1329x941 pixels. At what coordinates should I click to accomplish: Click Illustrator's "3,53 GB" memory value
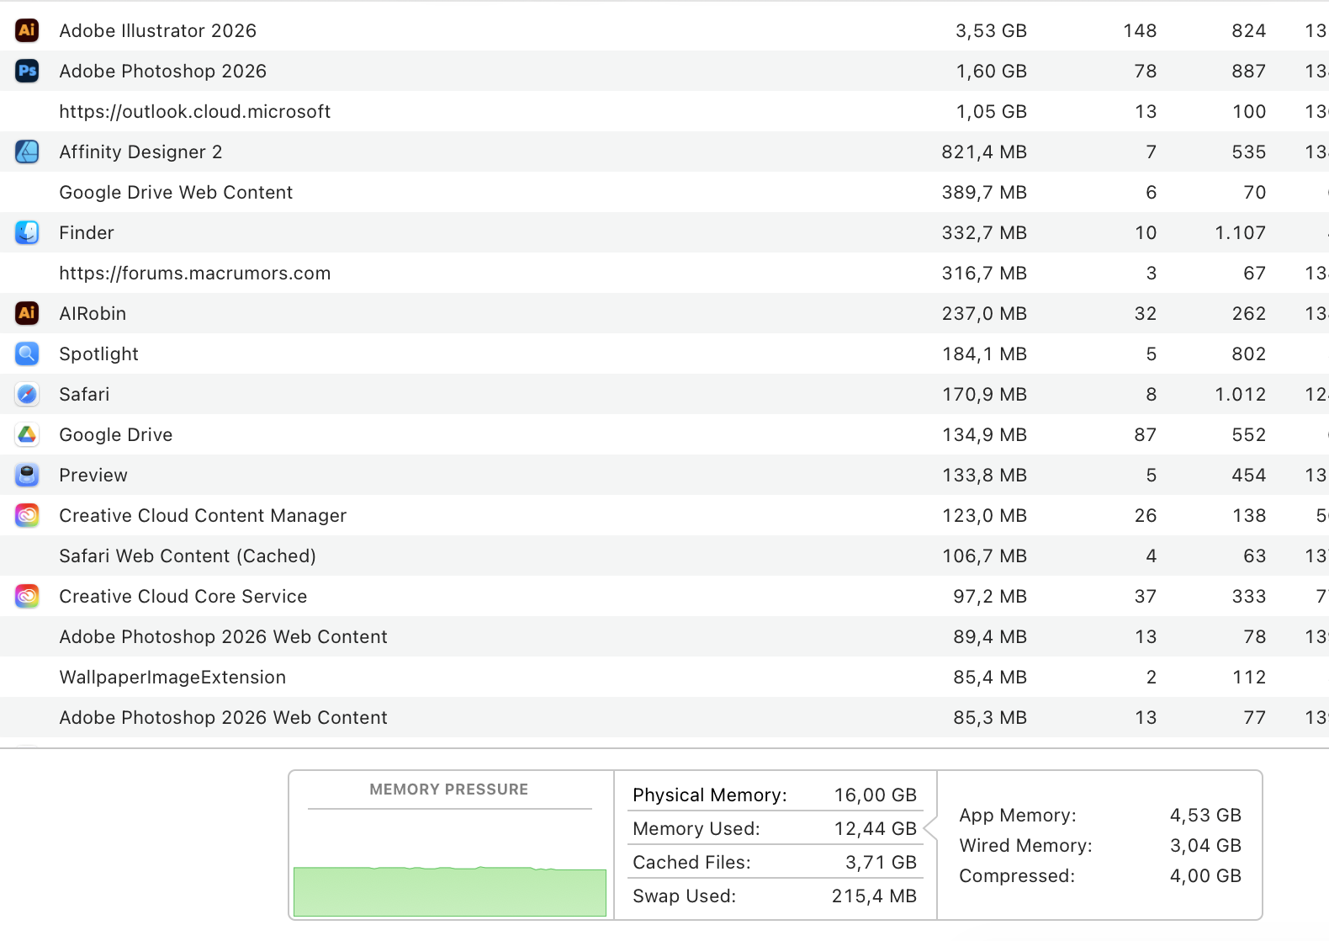(x=991, y=30)
